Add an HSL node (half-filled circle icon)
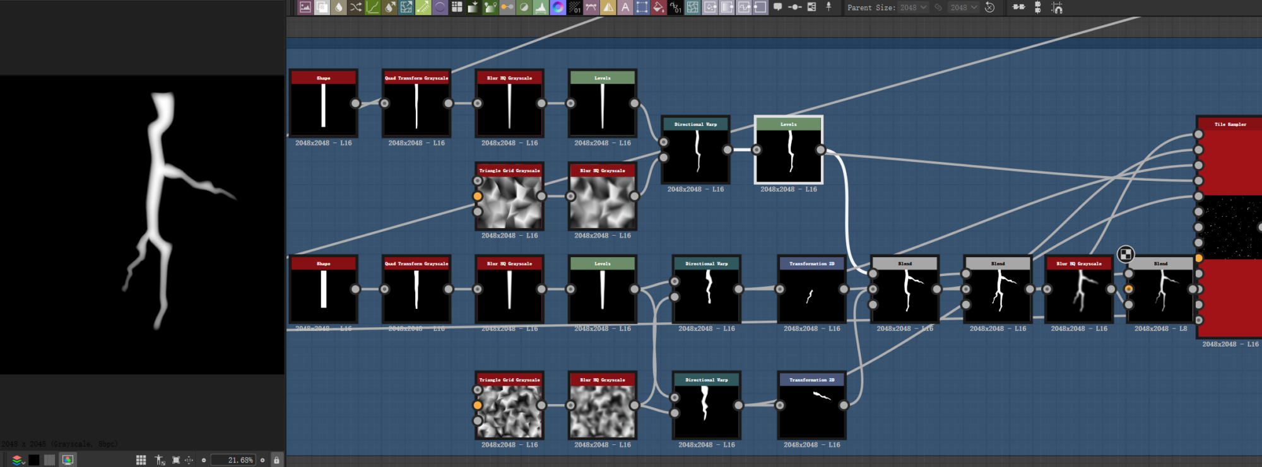 point(524,8)
